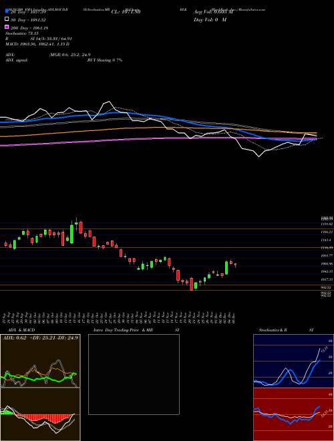Click the 'BUY Slowing @ 7%' signal text
This screenshot has height=441, width=334.
click(105, 60)
